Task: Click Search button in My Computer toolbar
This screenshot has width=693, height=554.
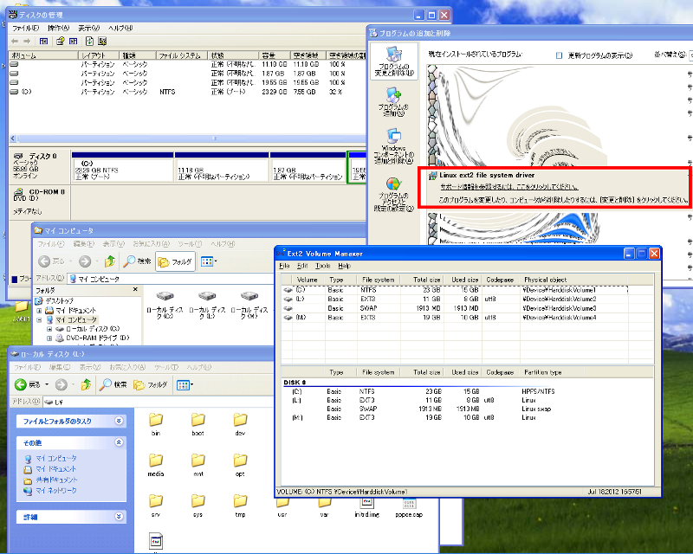Action: pos(138,261)
